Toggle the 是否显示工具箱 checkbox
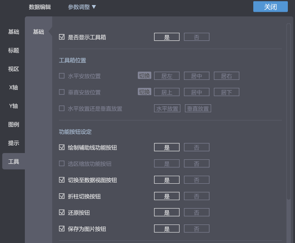The height and width of the screenshot is (243, 295). 62,37
